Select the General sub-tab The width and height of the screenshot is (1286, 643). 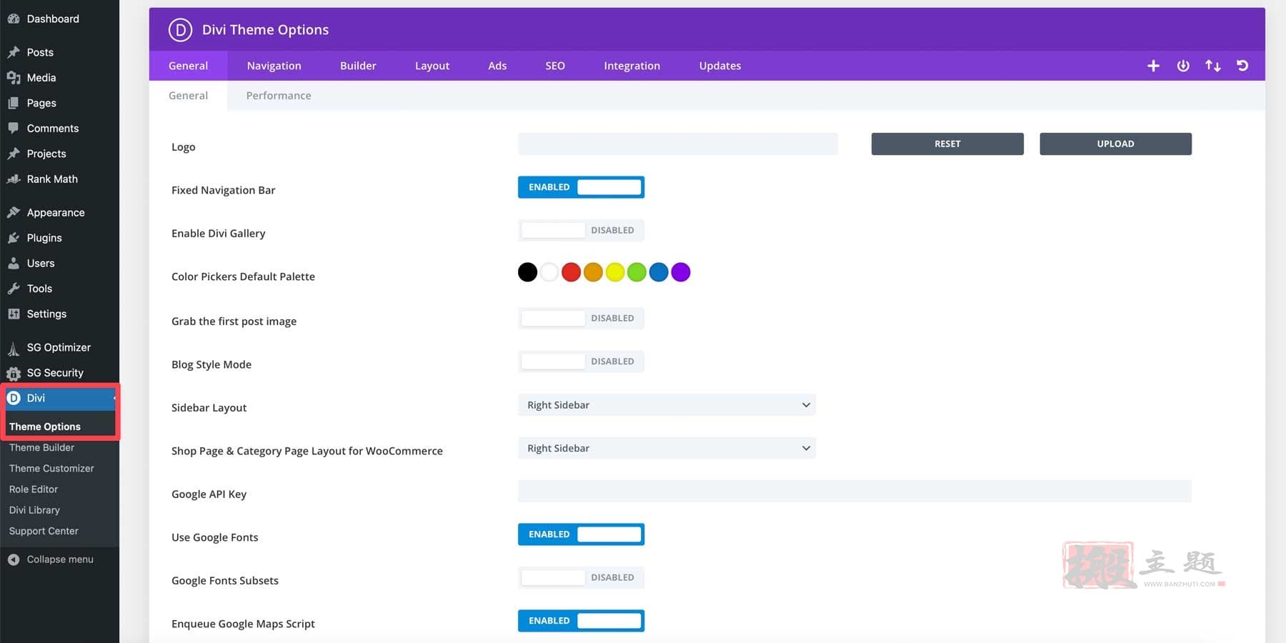[x=188, y=96]
